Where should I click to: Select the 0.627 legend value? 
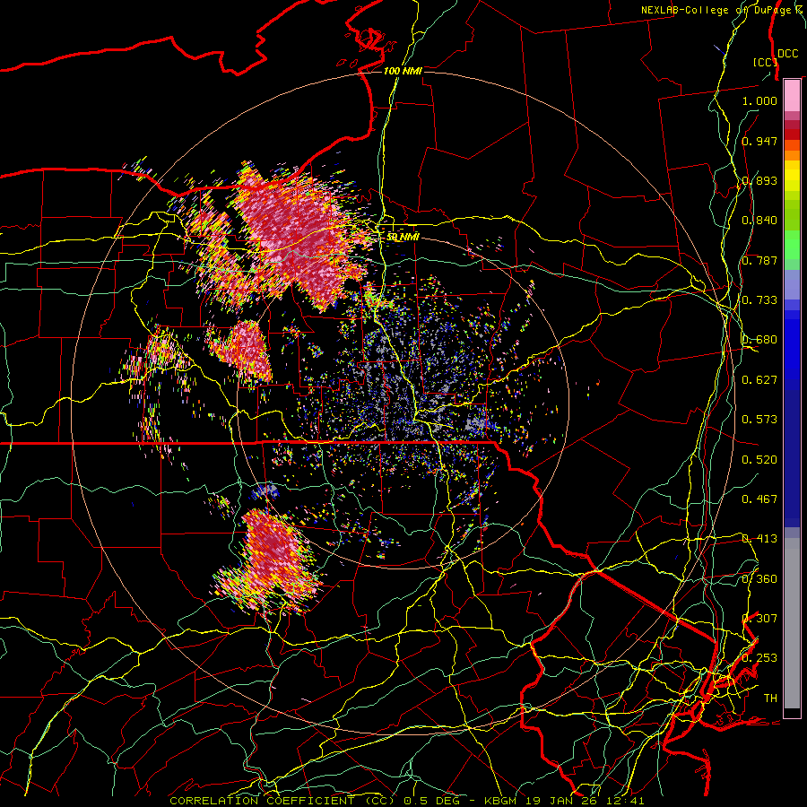pos(759,379)
